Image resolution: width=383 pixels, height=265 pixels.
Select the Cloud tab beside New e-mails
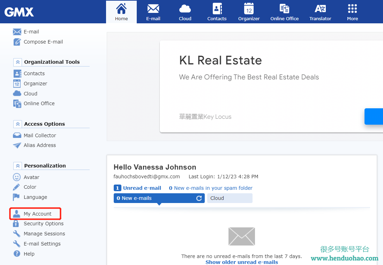[x=230, y=198]
